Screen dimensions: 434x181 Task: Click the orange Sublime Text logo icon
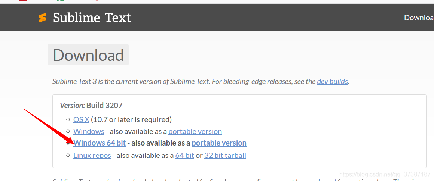point(42,18)
